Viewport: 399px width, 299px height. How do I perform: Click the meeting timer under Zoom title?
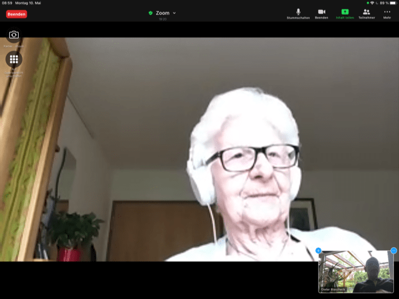coord(162,19)
